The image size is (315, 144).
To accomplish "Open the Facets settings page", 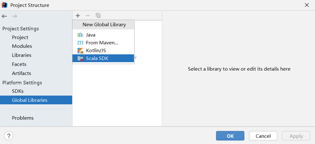I will point(19,64).
